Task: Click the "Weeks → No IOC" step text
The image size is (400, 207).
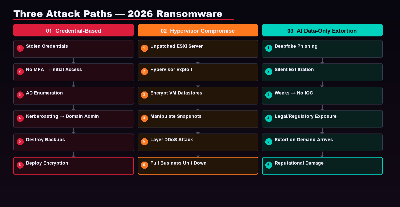Action: tap(294, 93)
